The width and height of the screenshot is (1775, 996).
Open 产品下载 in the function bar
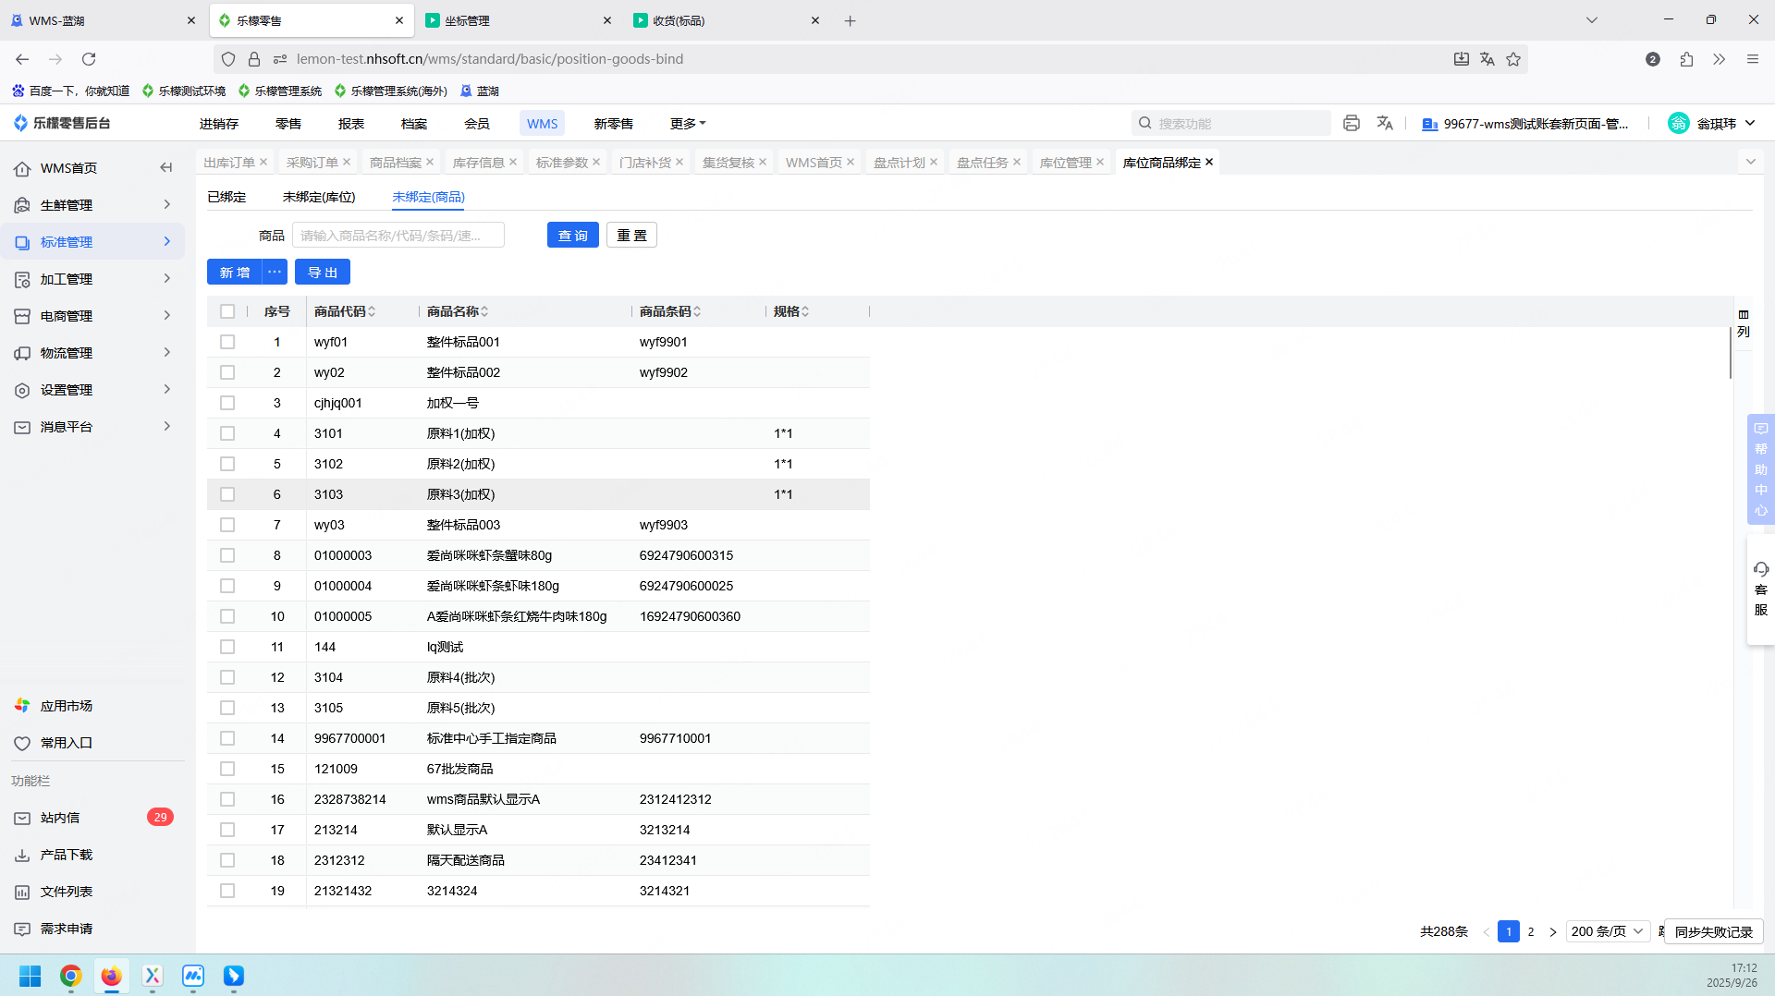coord(66,855)
